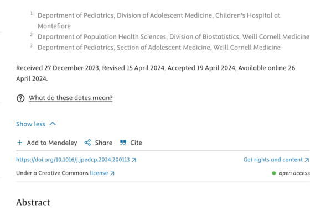Collapse details with Show less
The image size is (321, 211).
(30, 124)
